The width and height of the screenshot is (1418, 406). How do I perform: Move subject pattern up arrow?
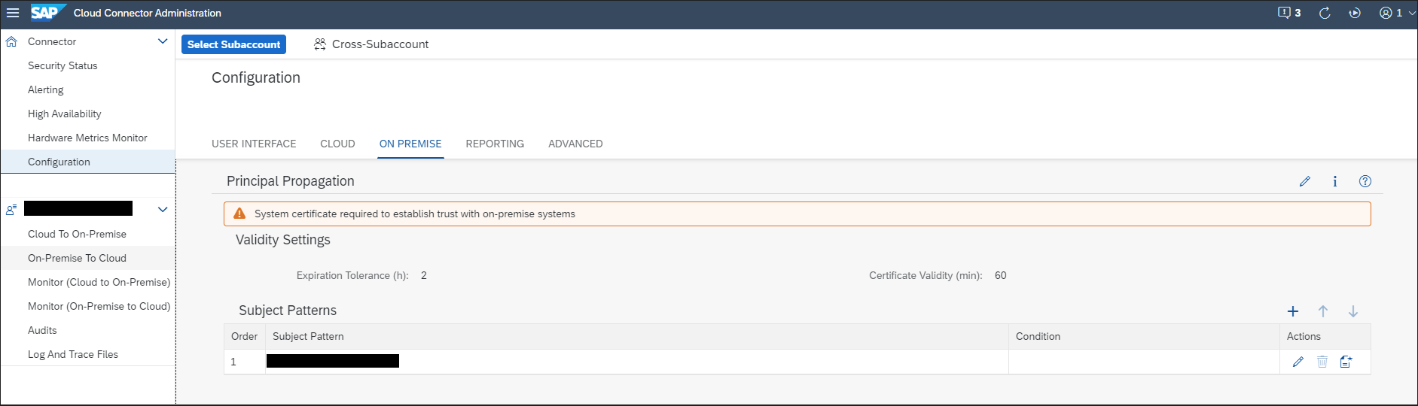click(x=1323, y=311)
